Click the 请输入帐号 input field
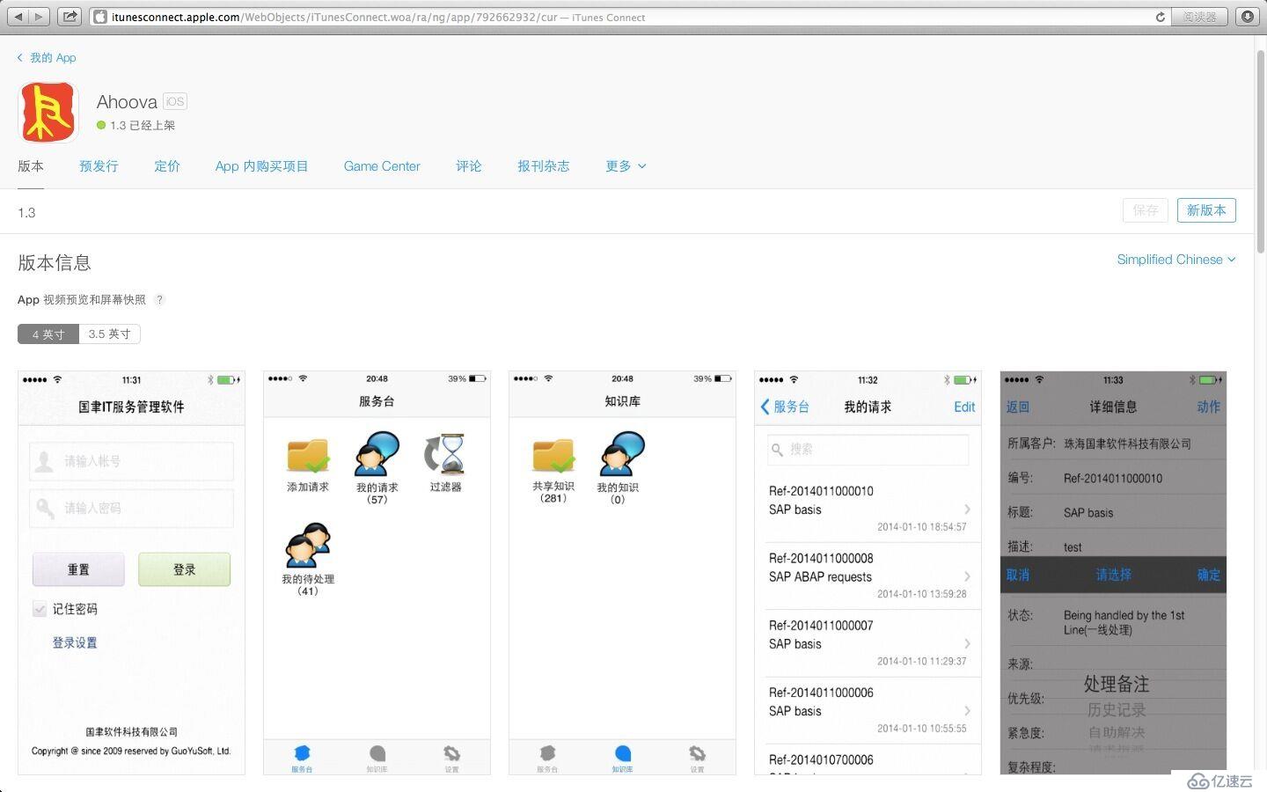Viewport: 1267px width, 792px height. pos(132,461)
